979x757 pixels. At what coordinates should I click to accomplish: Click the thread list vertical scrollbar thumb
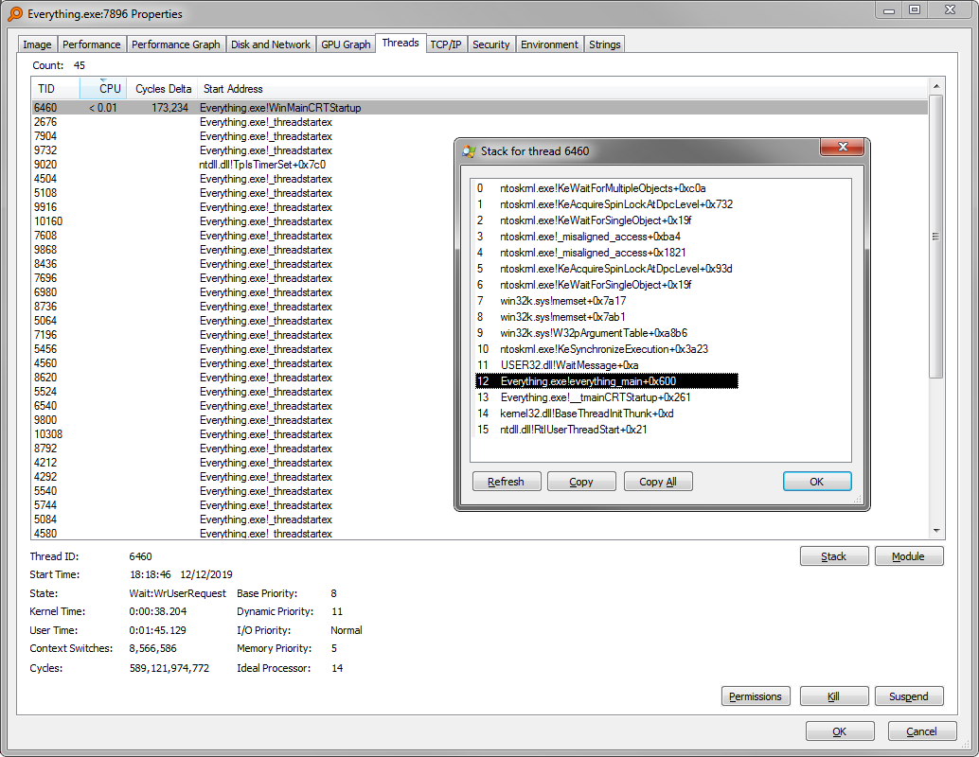pyautogui.click(x=935, y=237)
